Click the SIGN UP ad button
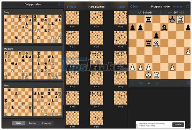The height and width of the screenshot is (130, 192). (x=178, y=125)
